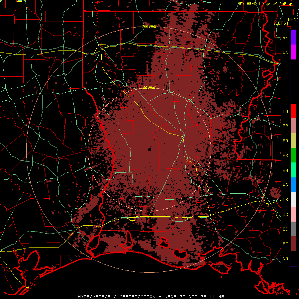The width and height of the screenshot is (299, 299).
Task: Click the HR legend label
Action: click(x=285, y=155)
